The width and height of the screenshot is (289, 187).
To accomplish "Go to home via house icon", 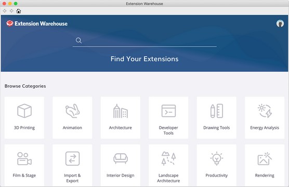I will [x=18, y=11].
